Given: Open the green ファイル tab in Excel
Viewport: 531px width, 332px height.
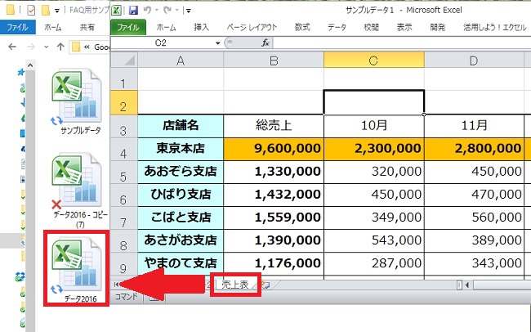Looking at the screenshot, I should point(127,27).
